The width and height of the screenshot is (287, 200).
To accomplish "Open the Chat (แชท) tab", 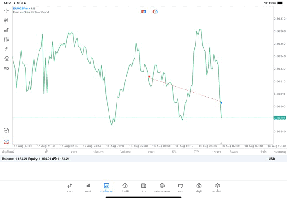I will (x=180, y=187).
